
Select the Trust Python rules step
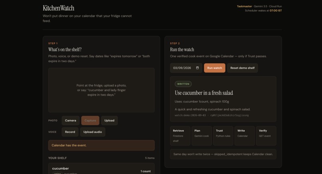click(x=223, y=136)
